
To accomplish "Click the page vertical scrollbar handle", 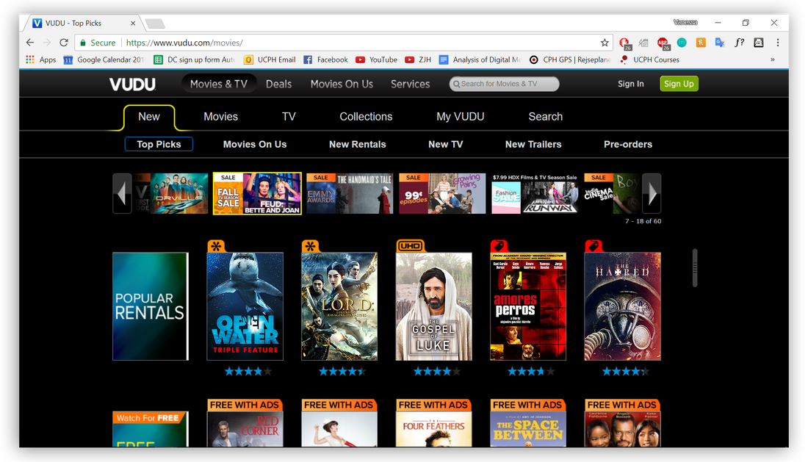I will click(695, 268).
